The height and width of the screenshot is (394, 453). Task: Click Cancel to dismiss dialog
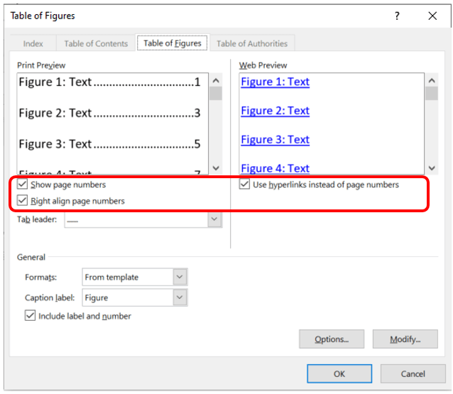tap(413, 373)
